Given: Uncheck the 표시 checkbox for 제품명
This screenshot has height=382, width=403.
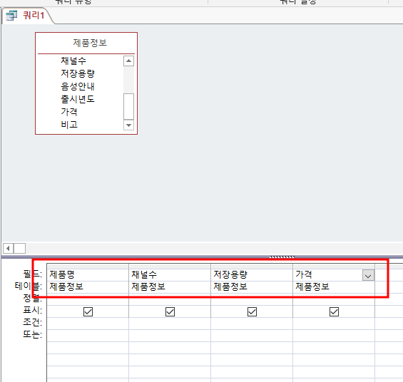Looking at the screenshot, I should 88,311.
